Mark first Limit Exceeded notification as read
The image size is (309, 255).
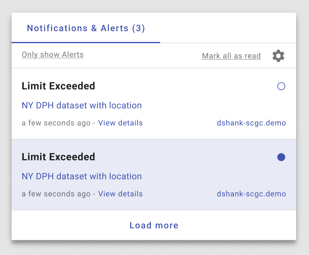281,86
